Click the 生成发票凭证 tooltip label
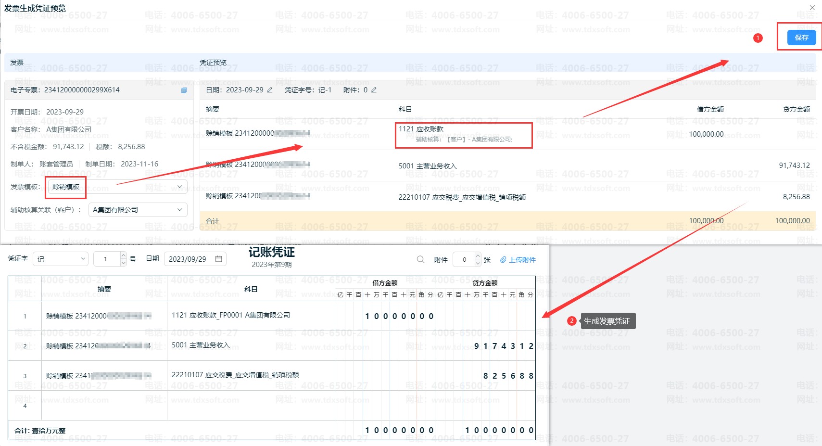822x446 pixels. (607, 321)
